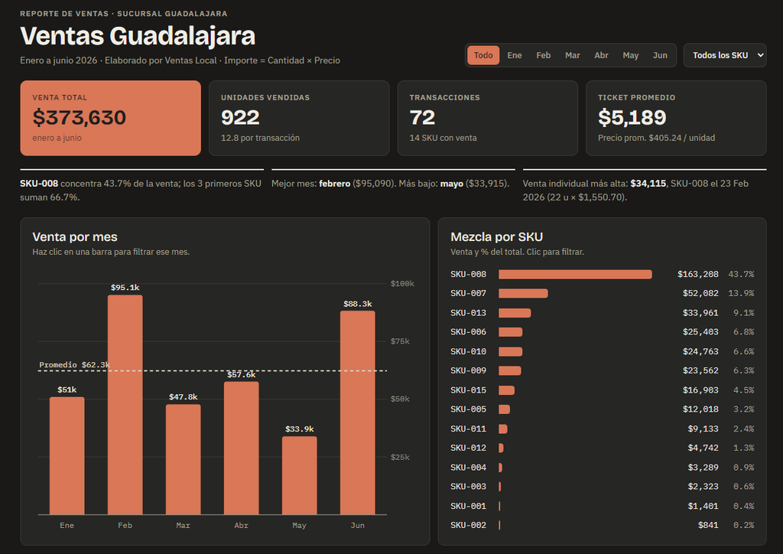
Task: Click the 12.8 por transacción text
Action: click(260, 138)
